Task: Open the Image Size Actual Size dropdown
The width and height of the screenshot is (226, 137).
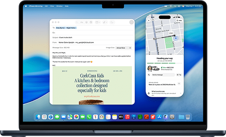Action: tap(124, 48)
